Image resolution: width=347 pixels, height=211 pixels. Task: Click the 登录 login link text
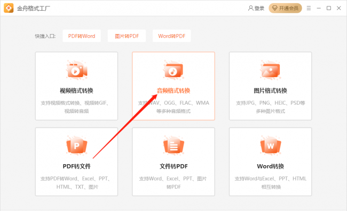(259, 9)
